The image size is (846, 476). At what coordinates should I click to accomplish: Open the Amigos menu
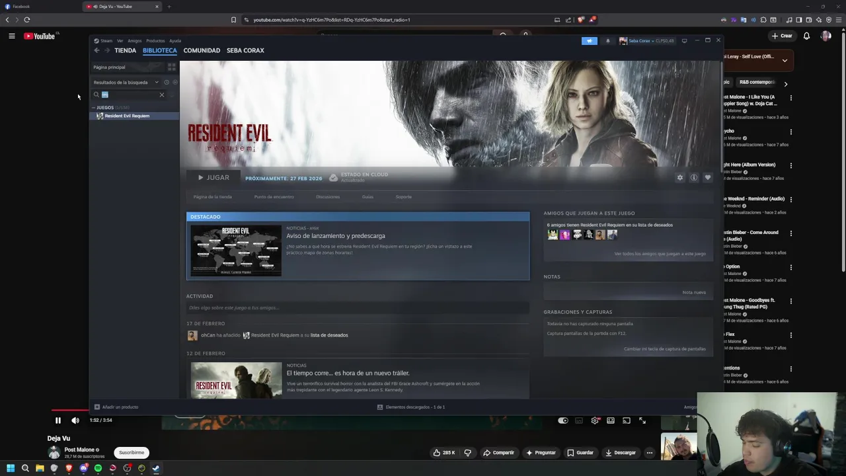click(x=134, y=40)
